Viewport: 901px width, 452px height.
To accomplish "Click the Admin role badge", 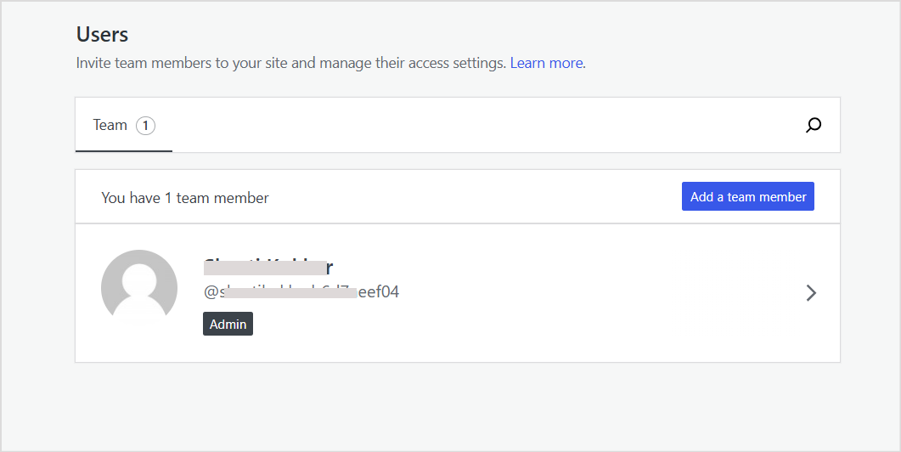I will (x=228, y=324).
